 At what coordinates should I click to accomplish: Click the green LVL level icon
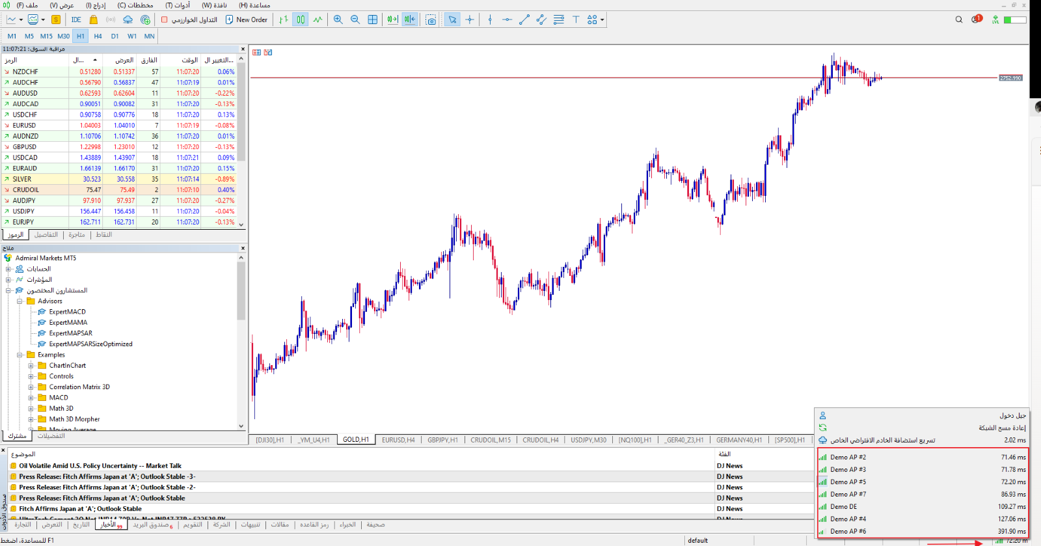point(995,20)
